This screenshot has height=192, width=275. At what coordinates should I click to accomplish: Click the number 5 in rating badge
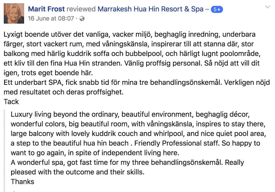215,10
